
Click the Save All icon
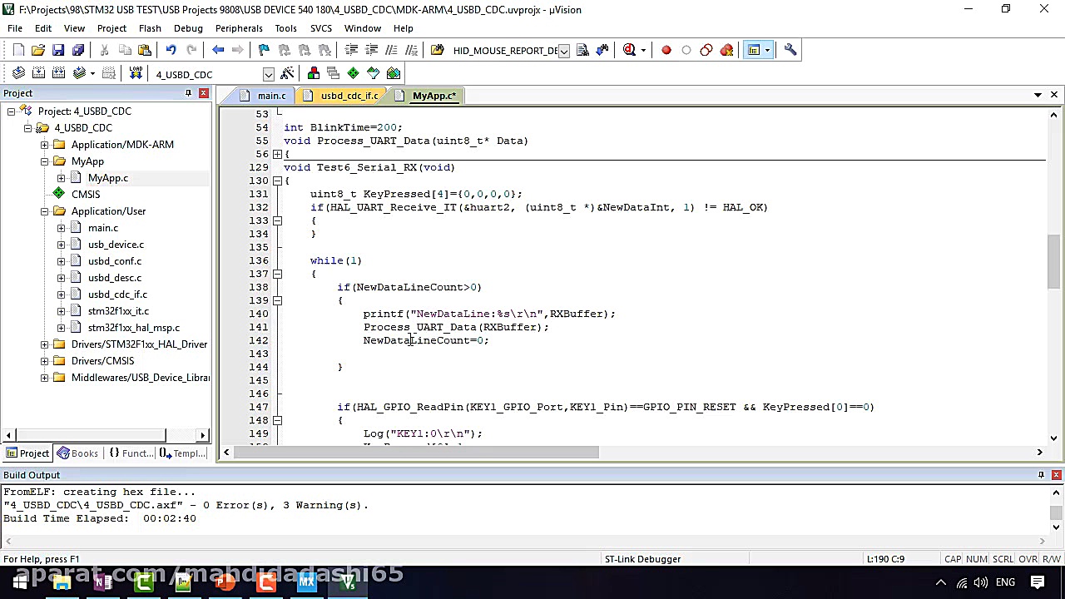(x=78, y=51)
